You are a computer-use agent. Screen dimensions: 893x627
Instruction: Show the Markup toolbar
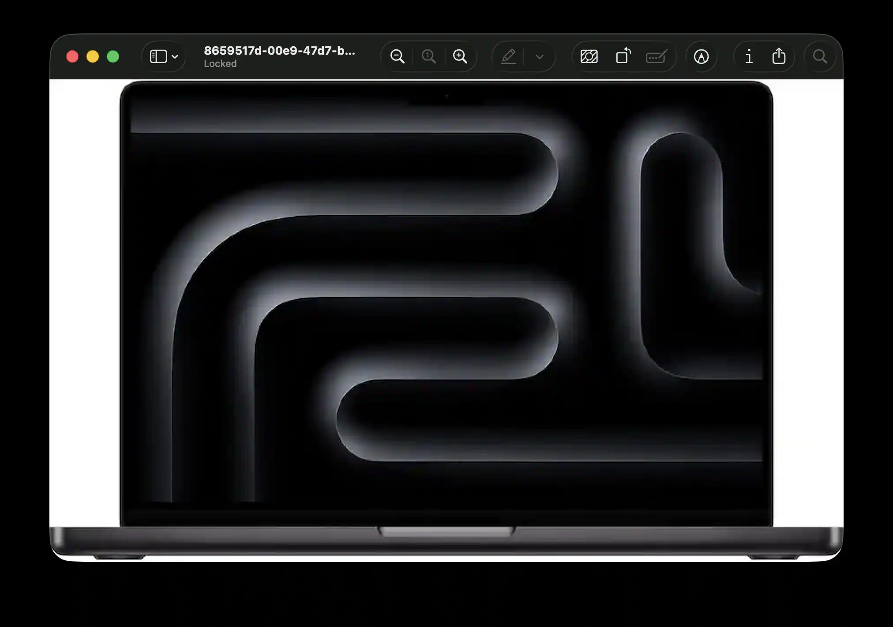[701, 56]
